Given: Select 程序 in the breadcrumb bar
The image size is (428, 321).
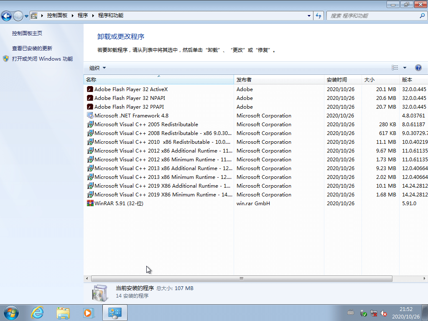Looking at the screenshot, I should [x=82, y=15].
